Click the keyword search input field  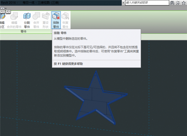coord(147,3)
